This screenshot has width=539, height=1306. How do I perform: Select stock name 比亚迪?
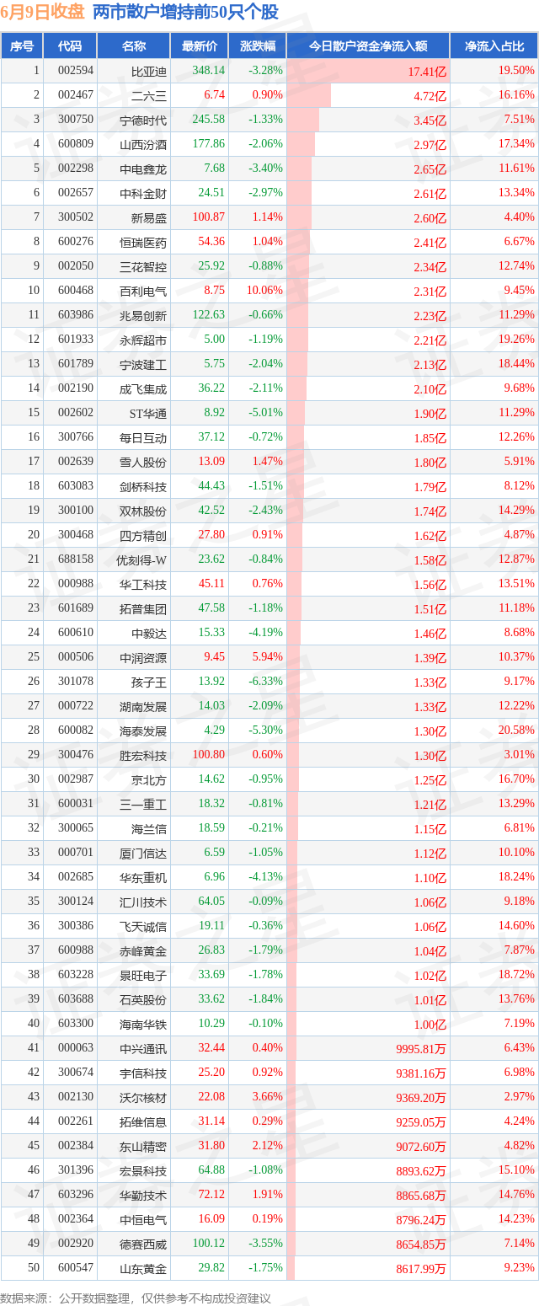[x=149, y=72]
